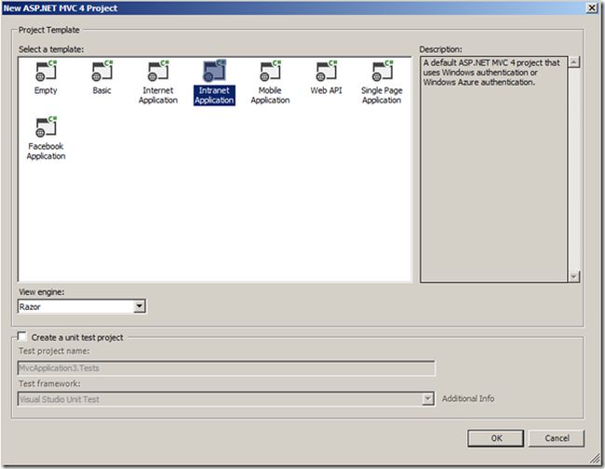Dismiss dialog with Cancel button

(557, 438)
